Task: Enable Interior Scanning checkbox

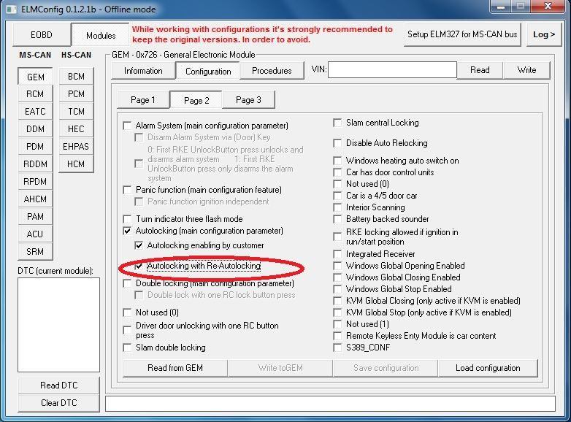Action: pos(337,207)
